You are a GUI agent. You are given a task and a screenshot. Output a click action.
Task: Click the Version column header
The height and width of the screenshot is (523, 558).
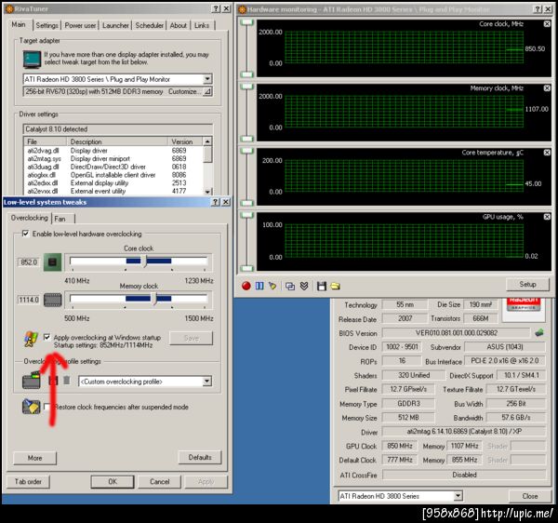pos(185,141)
